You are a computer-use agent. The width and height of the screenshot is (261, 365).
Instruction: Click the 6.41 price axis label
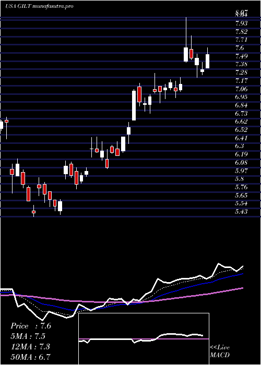pyautogui.click(x=241, y=138)
